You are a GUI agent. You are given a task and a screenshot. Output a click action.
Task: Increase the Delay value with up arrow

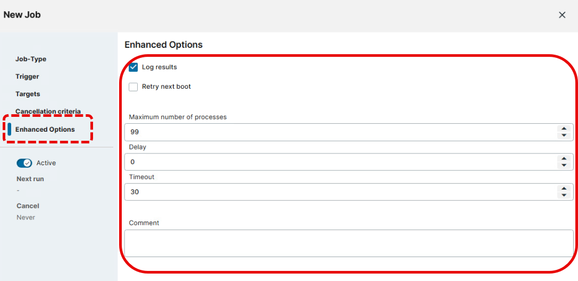(x=564, y=158)
